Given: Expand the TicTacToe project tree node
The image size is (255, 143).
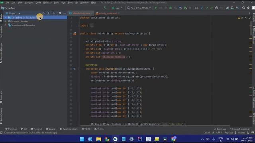Looking at the screenshot, I should click(x=5, y=17).
